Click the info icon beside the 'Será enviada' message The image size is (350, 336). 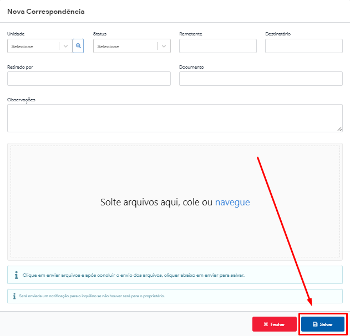14,296
